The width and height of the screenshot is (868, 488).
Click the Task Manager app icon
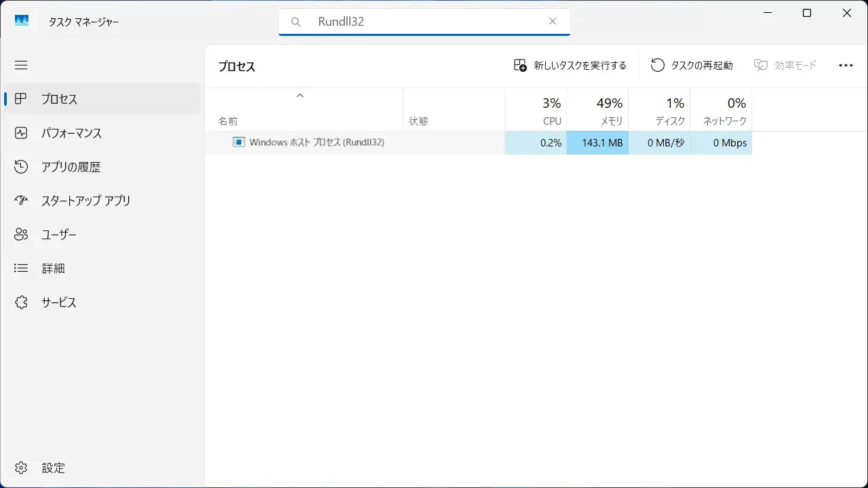[22, 21]
